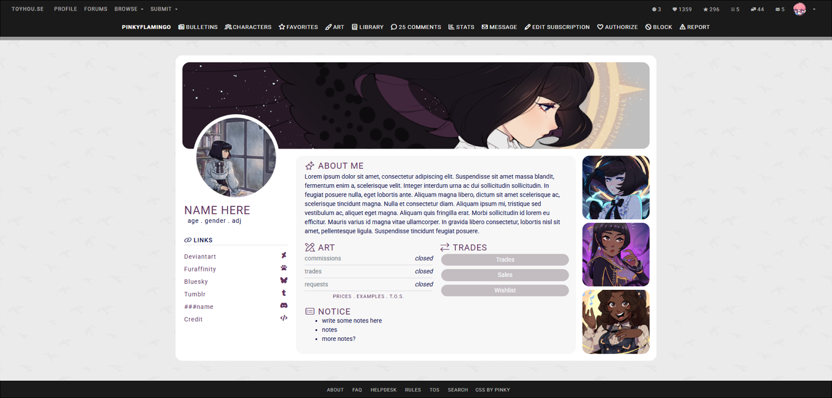Viewport: 832px width, 398px height.
Task: Click the Wishlist button
Action: (x=505, y=290)
